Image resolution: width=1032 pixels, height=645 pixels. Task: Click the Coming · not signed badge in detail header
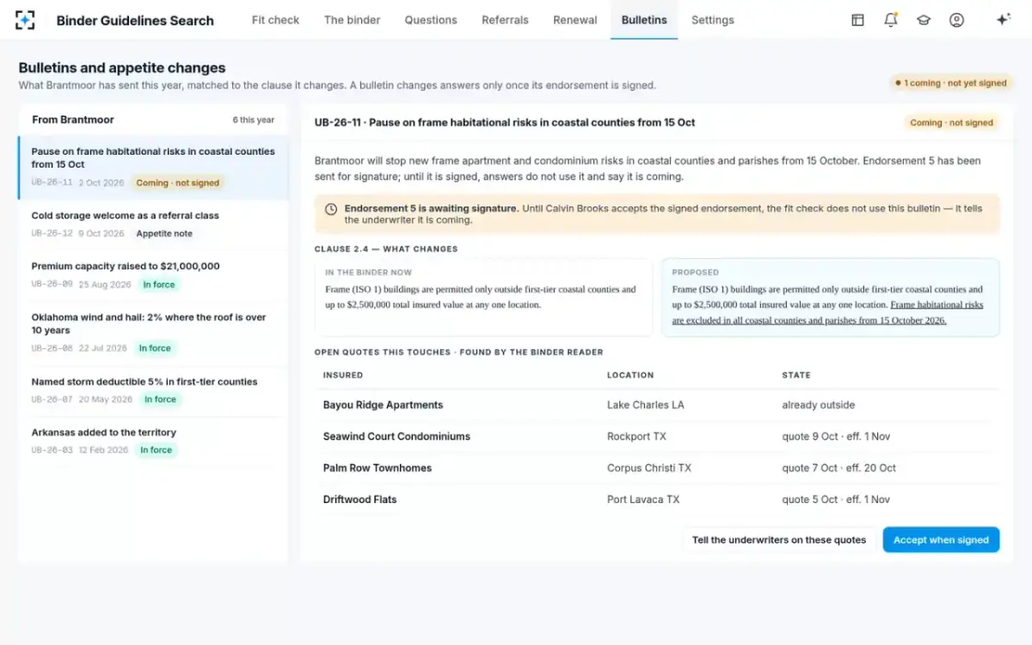951,123
